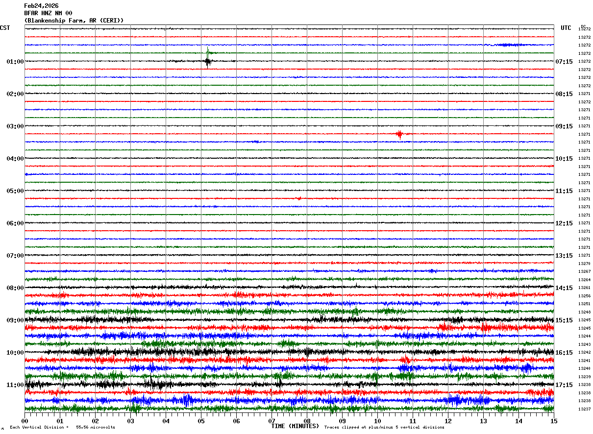
Task: Click minute 05 on the time axis
Action: (x=201, y=421)
